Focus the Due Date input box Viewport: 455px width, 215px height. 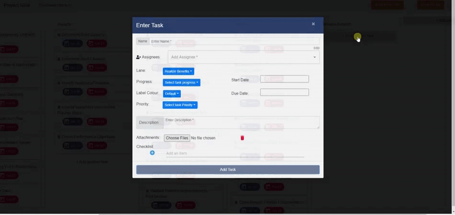284,92
